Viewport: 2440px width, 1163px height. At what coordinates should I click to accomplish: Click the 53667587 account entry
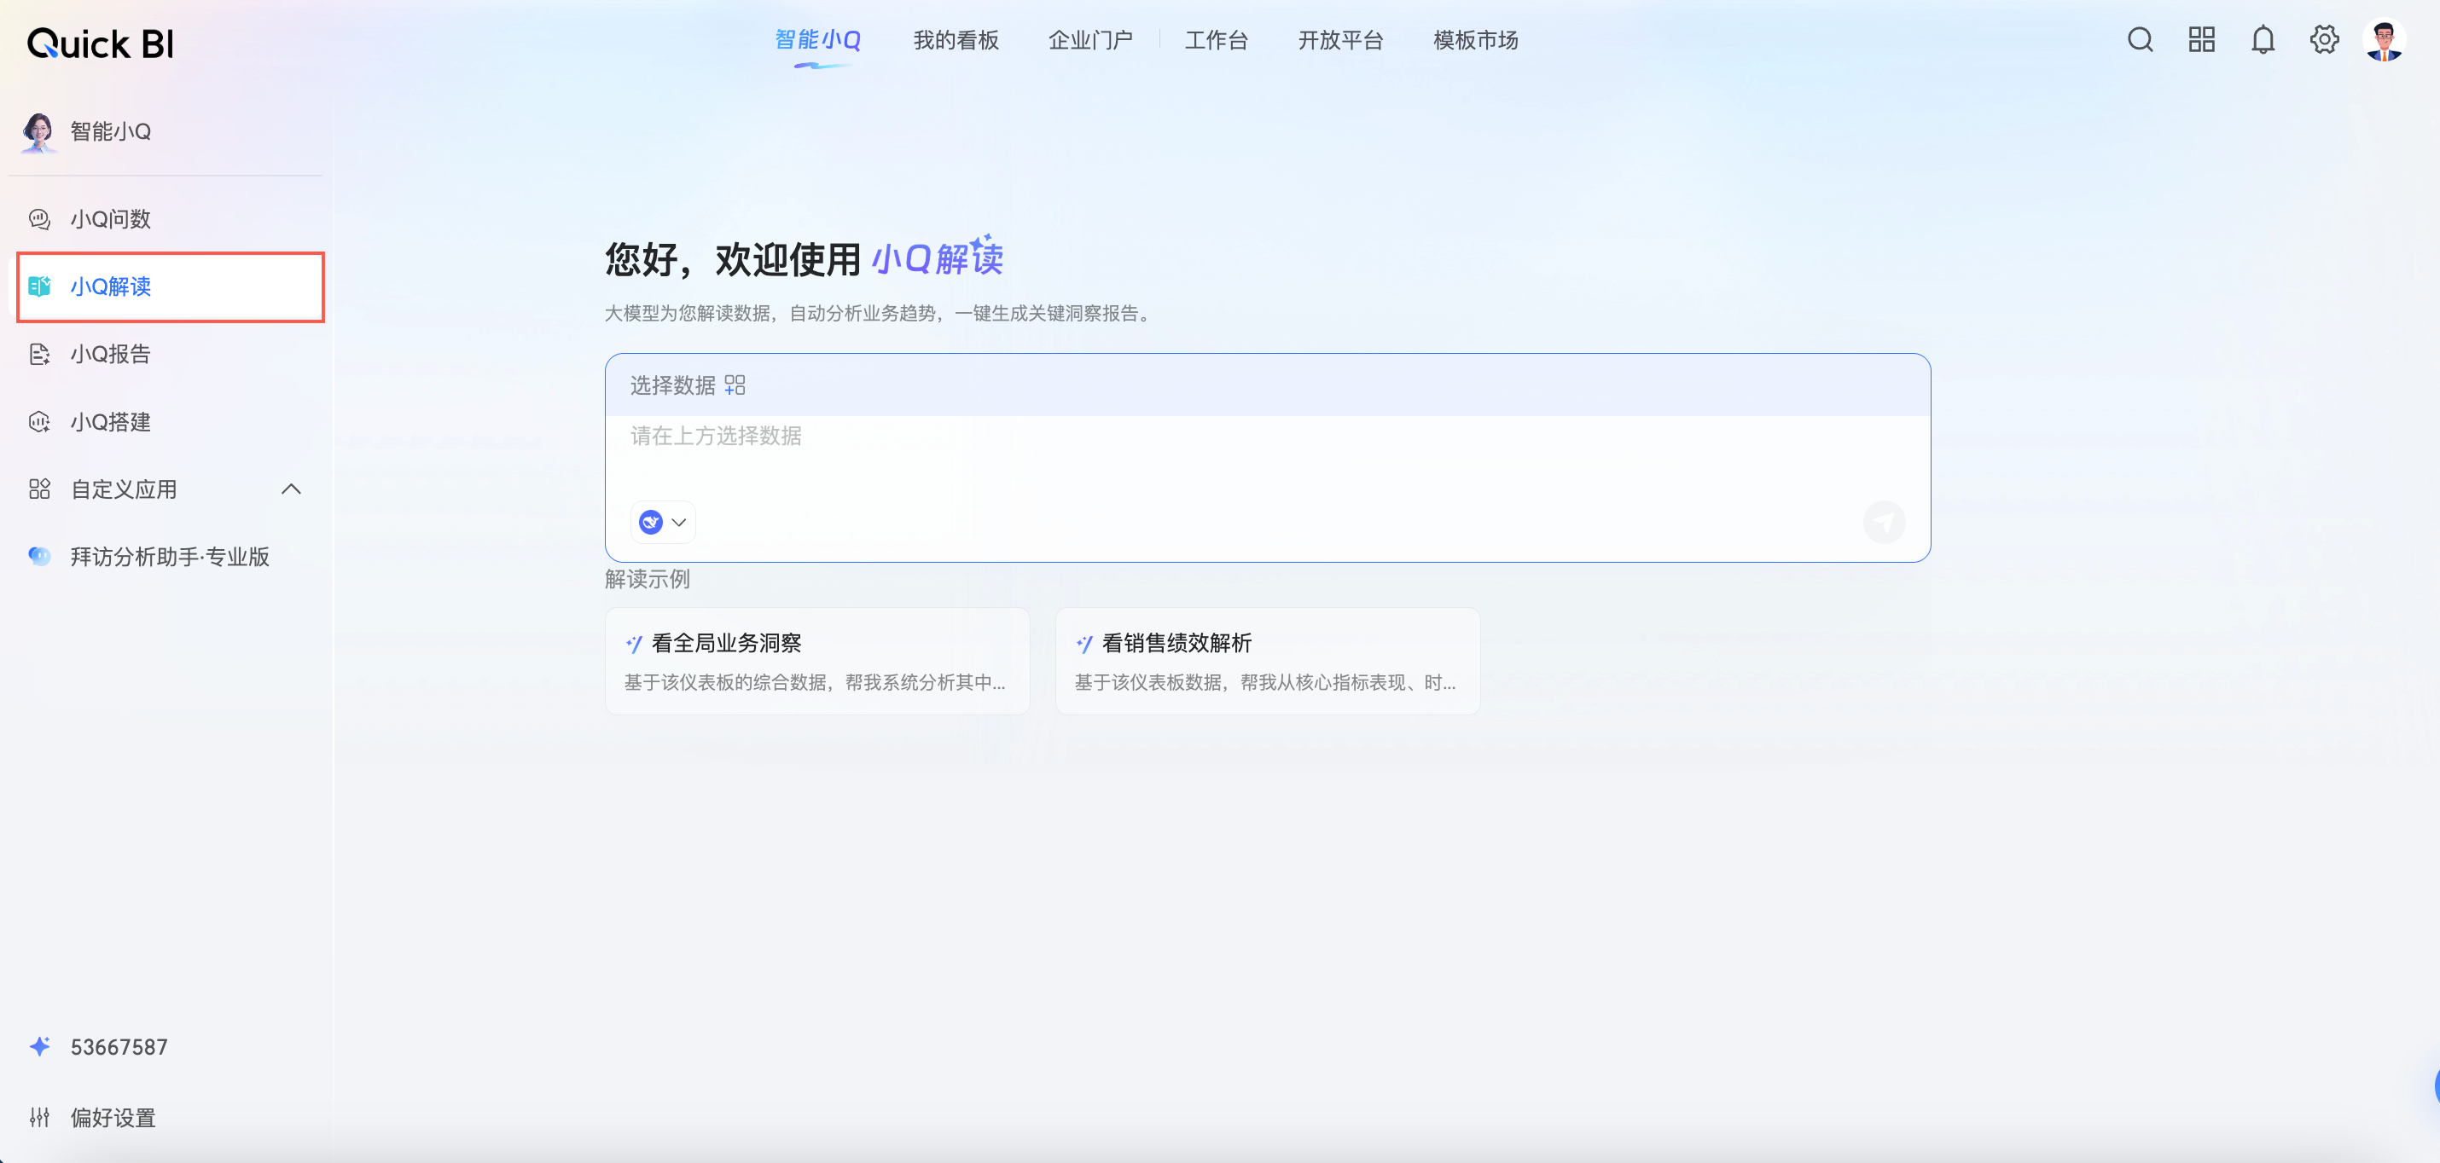pos(98,1046)
